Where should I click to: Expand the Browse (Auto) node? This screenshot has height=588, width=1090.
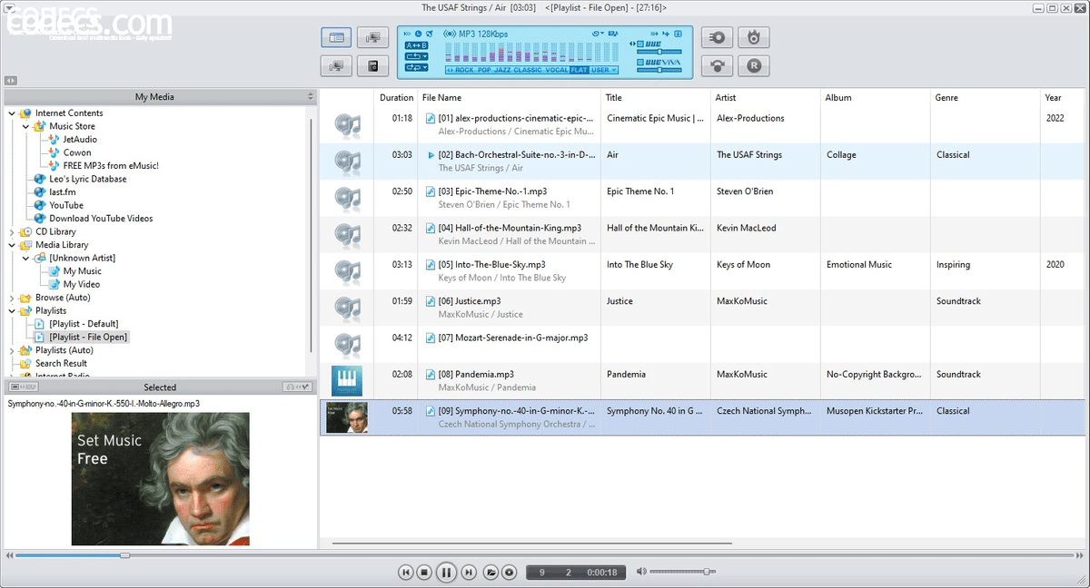coord(13,297)
